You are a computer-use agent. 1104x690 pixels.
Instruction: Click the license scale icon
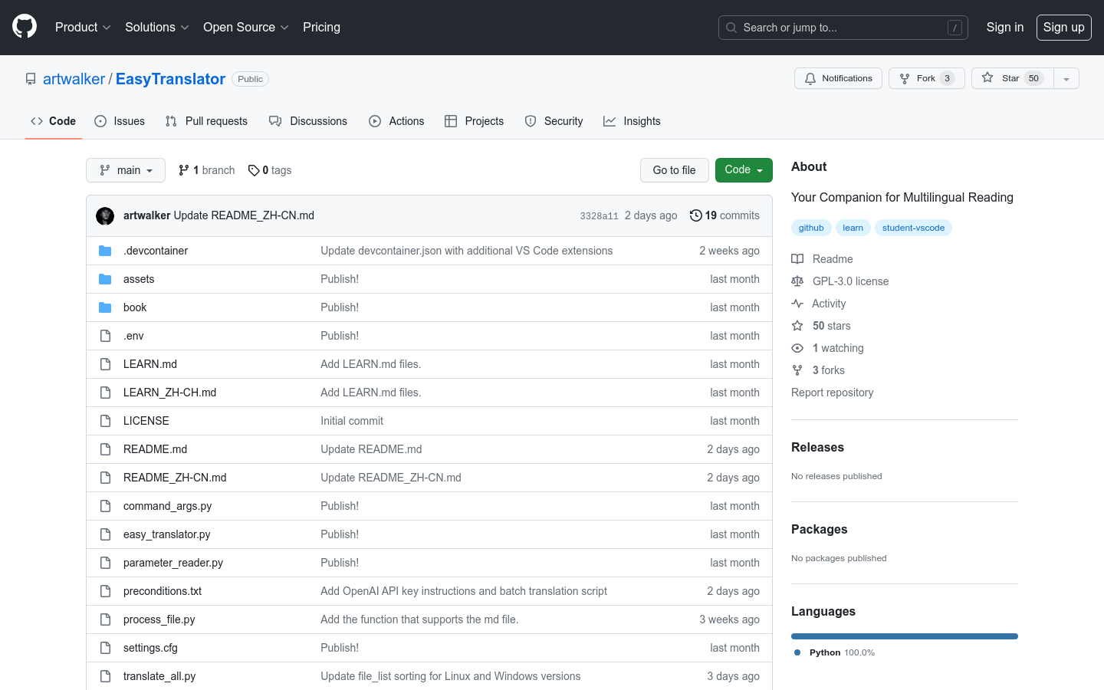tap(797, 281)
